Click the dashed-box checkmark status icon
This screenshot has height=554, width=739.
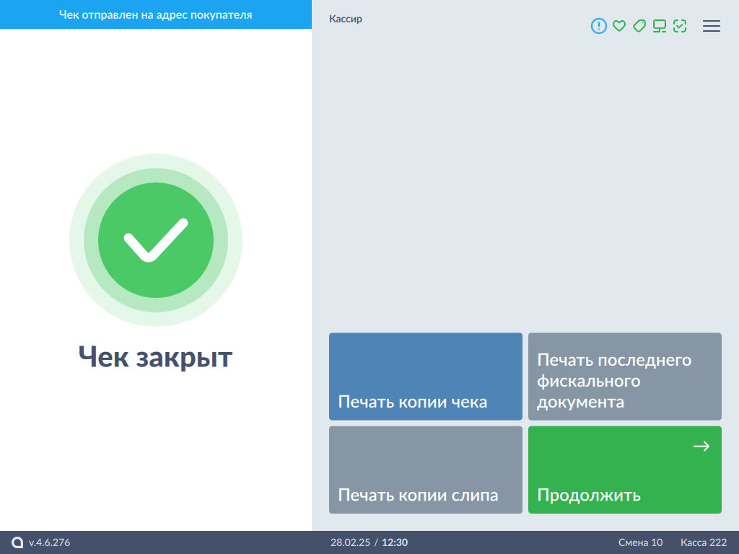(x=679, y=26)
